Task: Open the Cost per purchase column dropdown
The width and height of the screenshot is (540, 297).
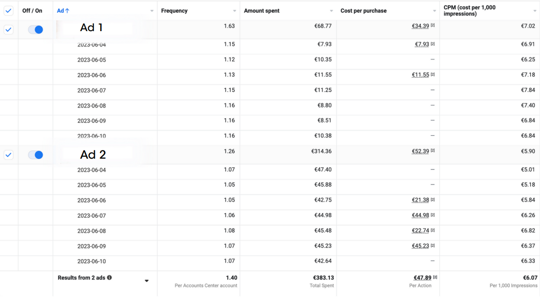Action: pyautogui.click(x=434, y=11)
